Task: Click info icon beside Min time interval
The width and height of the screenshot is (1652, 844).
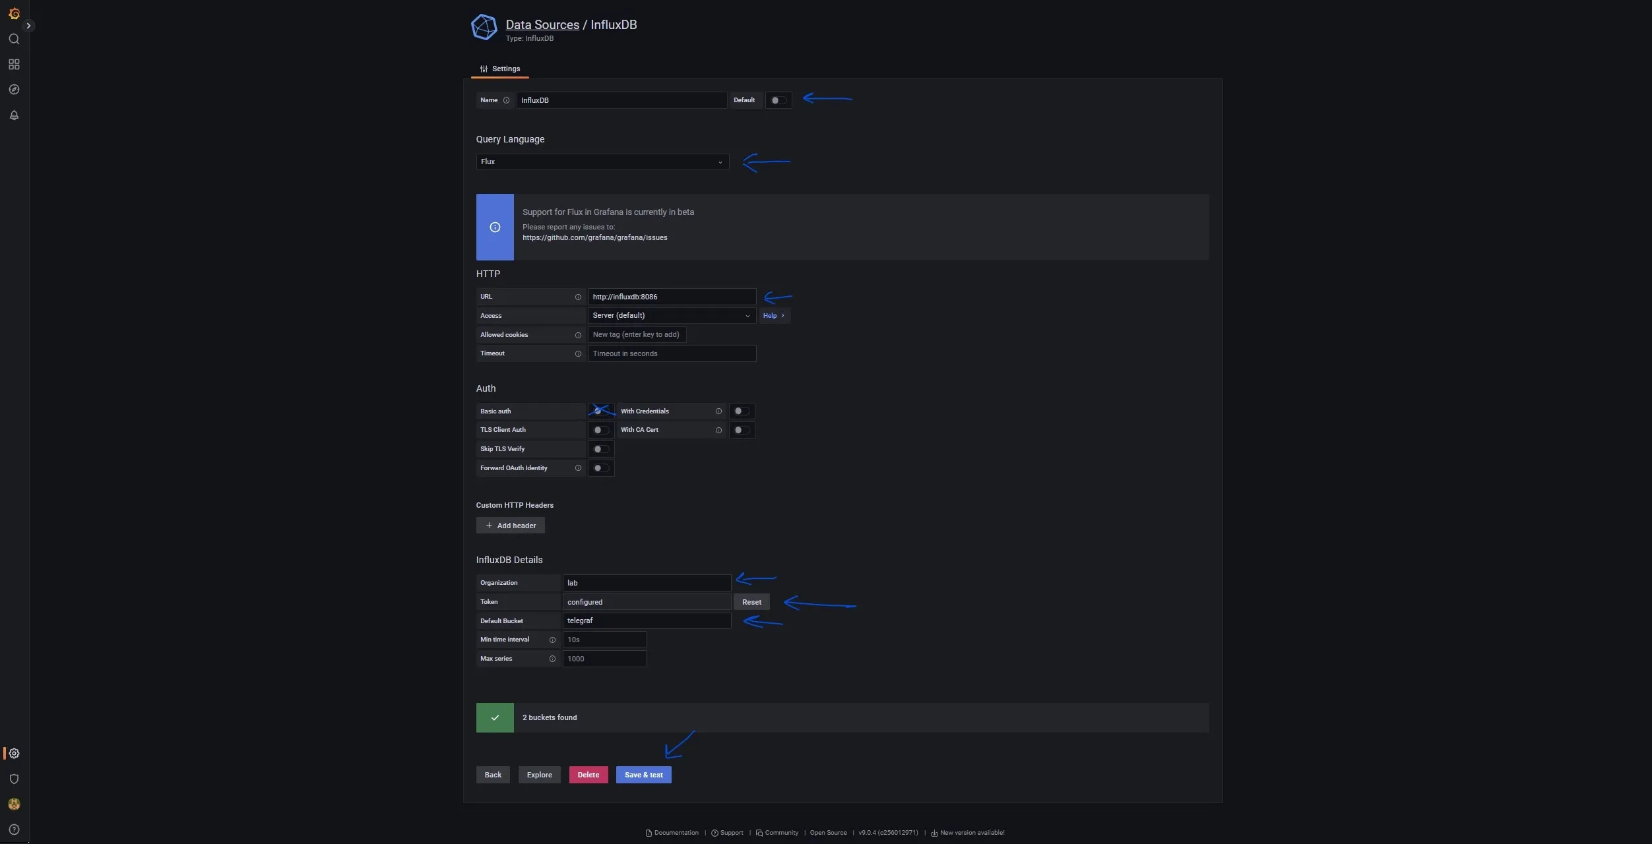Action: tap(552, 640)
